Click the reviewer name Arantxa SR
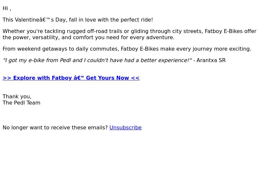 211,60
